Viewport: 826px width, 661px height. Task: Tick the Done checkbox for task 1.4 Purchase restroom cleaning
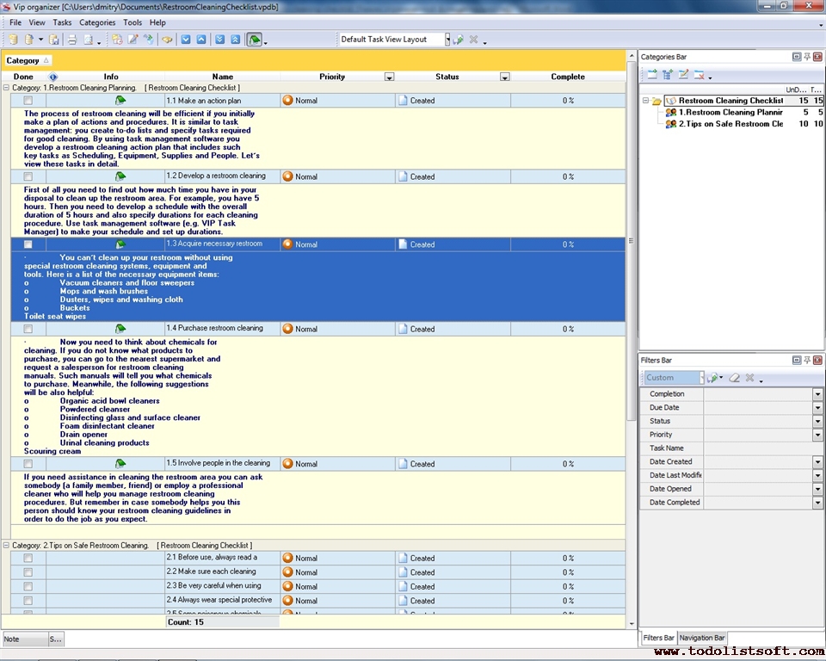click(28, 329)
